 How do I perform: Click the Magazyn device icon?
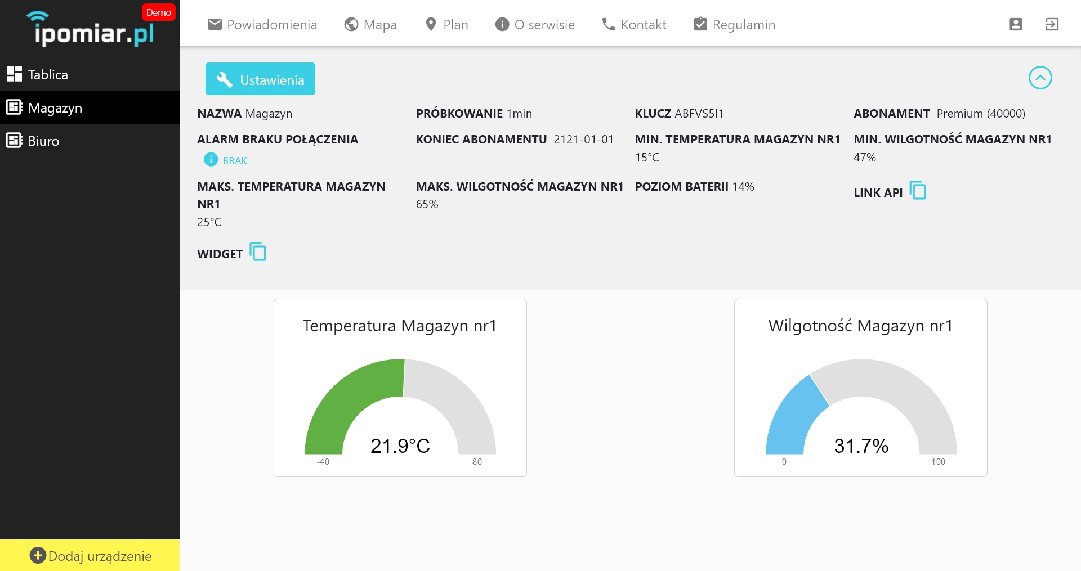(14, 107)
